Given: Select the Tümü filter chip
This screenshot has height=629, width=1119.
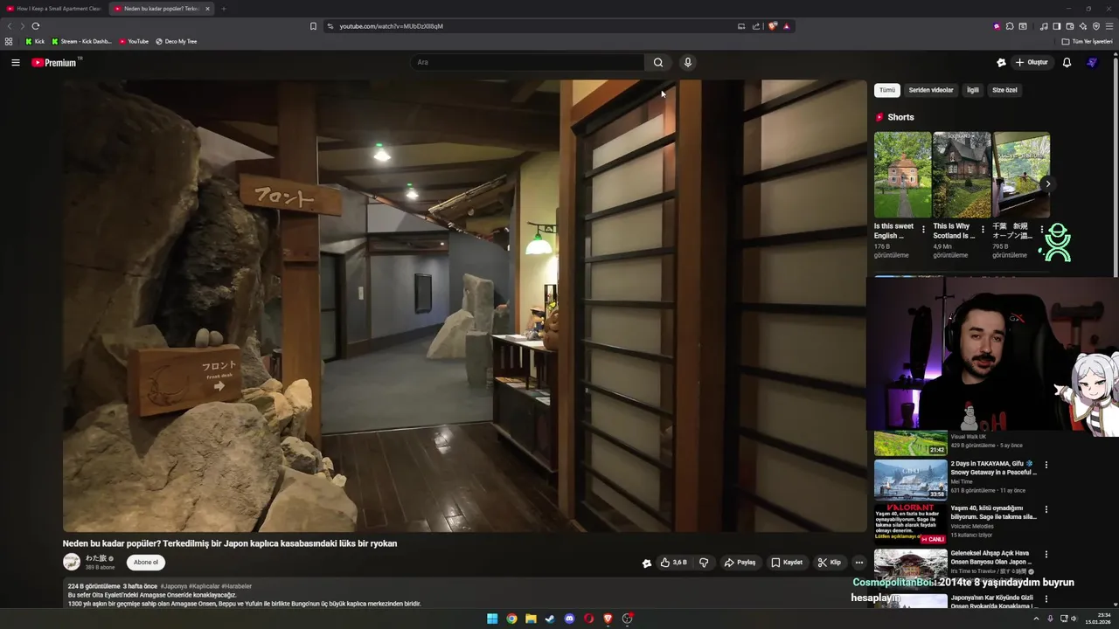Looking at the screenshot, I should [x=887, y=90].
